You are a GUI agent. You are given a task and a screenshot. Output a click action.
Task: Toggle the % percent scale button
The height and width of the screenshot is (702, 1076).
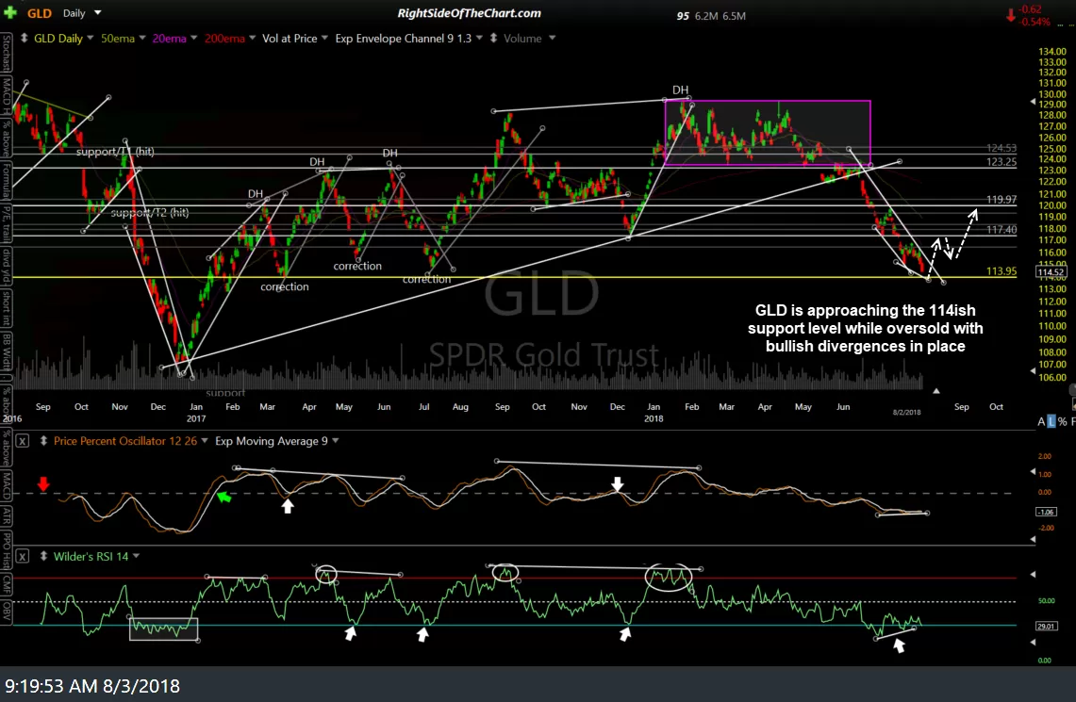point(1062,421)
